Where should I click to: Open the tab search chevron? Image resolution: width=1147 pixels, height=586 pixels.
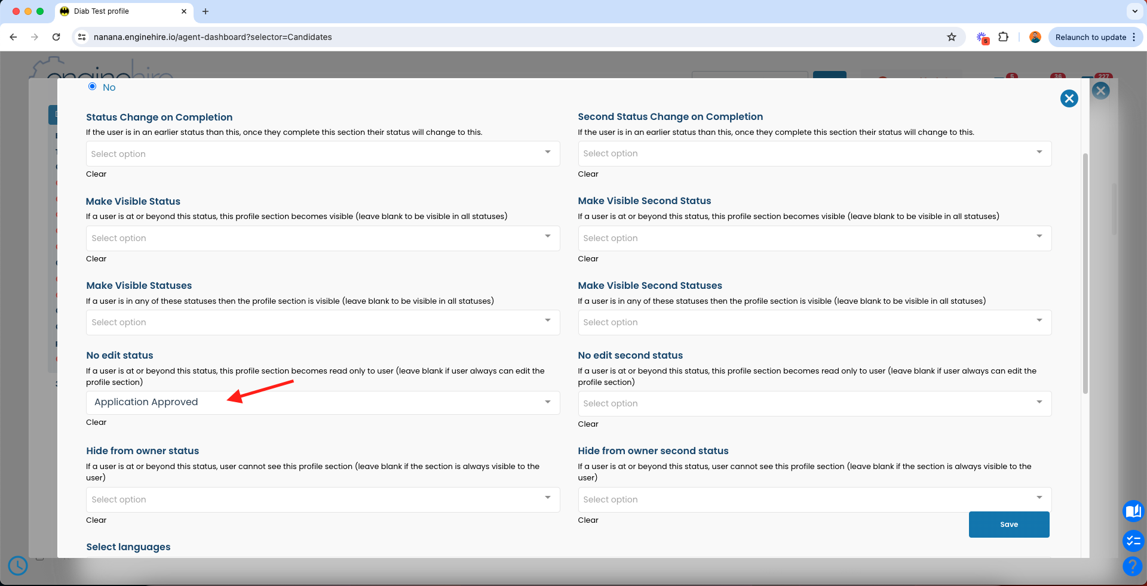(x=1134, y=11)
